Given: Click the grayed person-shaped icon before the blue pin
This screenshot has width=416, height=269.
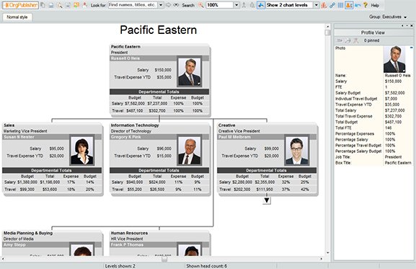Looking at the screenshot, I should click(x=252, y=5).
